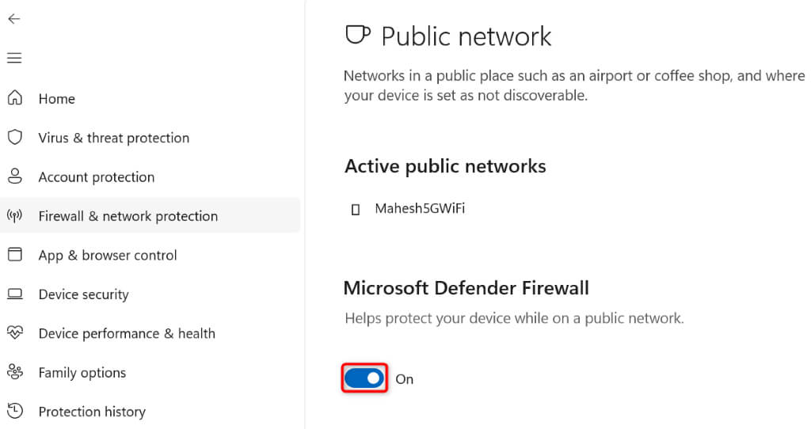Click the Virus & threat protection shield icon
Viewport: 811px width, 429px height.
14,137
